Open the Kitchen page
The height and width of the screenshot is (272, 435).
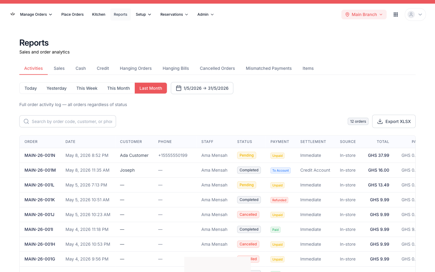coord(99,15)
